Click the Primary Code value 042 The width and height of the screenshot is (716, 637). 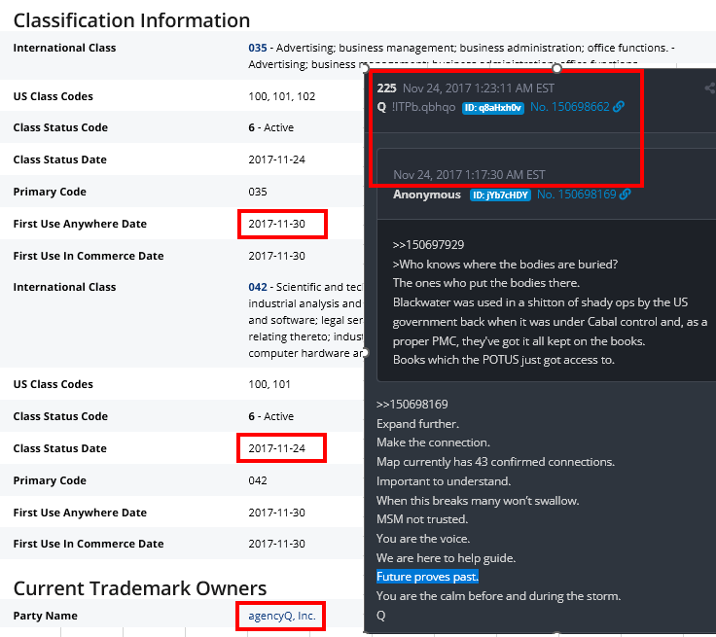[258, 480]
